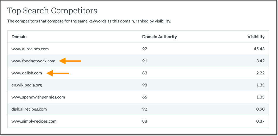The image size is (278, 136).
Task: Click the orange arrow beside delish.com
Action: point(57,73)
